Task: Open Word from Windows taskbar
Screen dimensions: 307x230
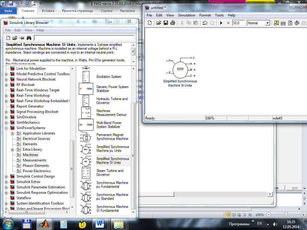Action: 100,224
